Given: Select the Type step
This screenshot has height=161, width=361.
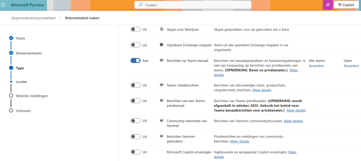Looking at the screenshot, I should tap(20, 68).
